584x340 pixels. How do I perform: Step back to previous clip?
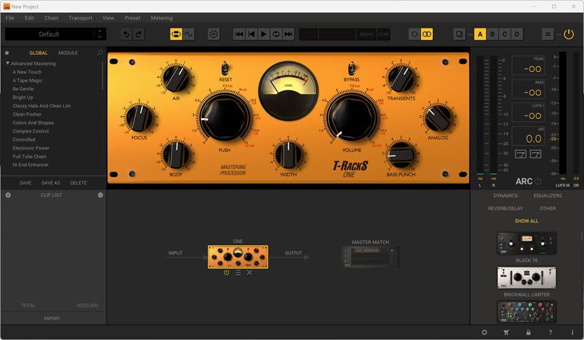(x=251, y=34)
